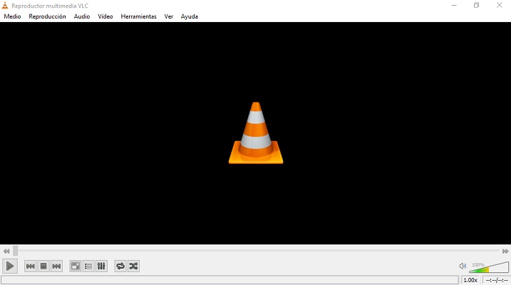The height and width of the screenshot is (285, 511).
Task: Open the Medio menu
Action: click(12, 16)
